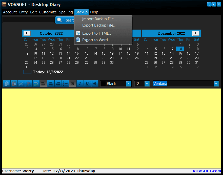
Task: Click the blue today marker box
Action: click(27, 72)
